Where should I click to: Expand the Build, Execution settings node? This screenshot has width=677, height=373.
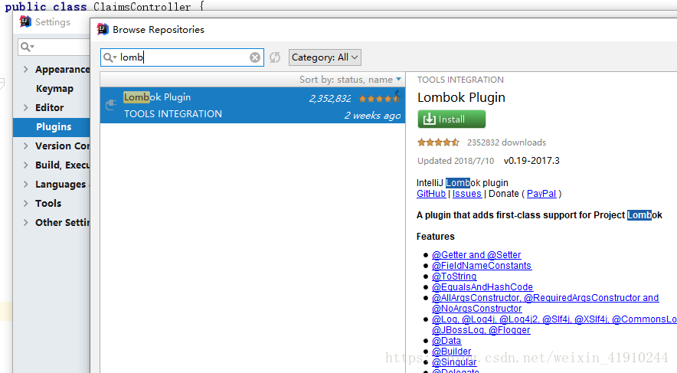[x=25, y=165]
